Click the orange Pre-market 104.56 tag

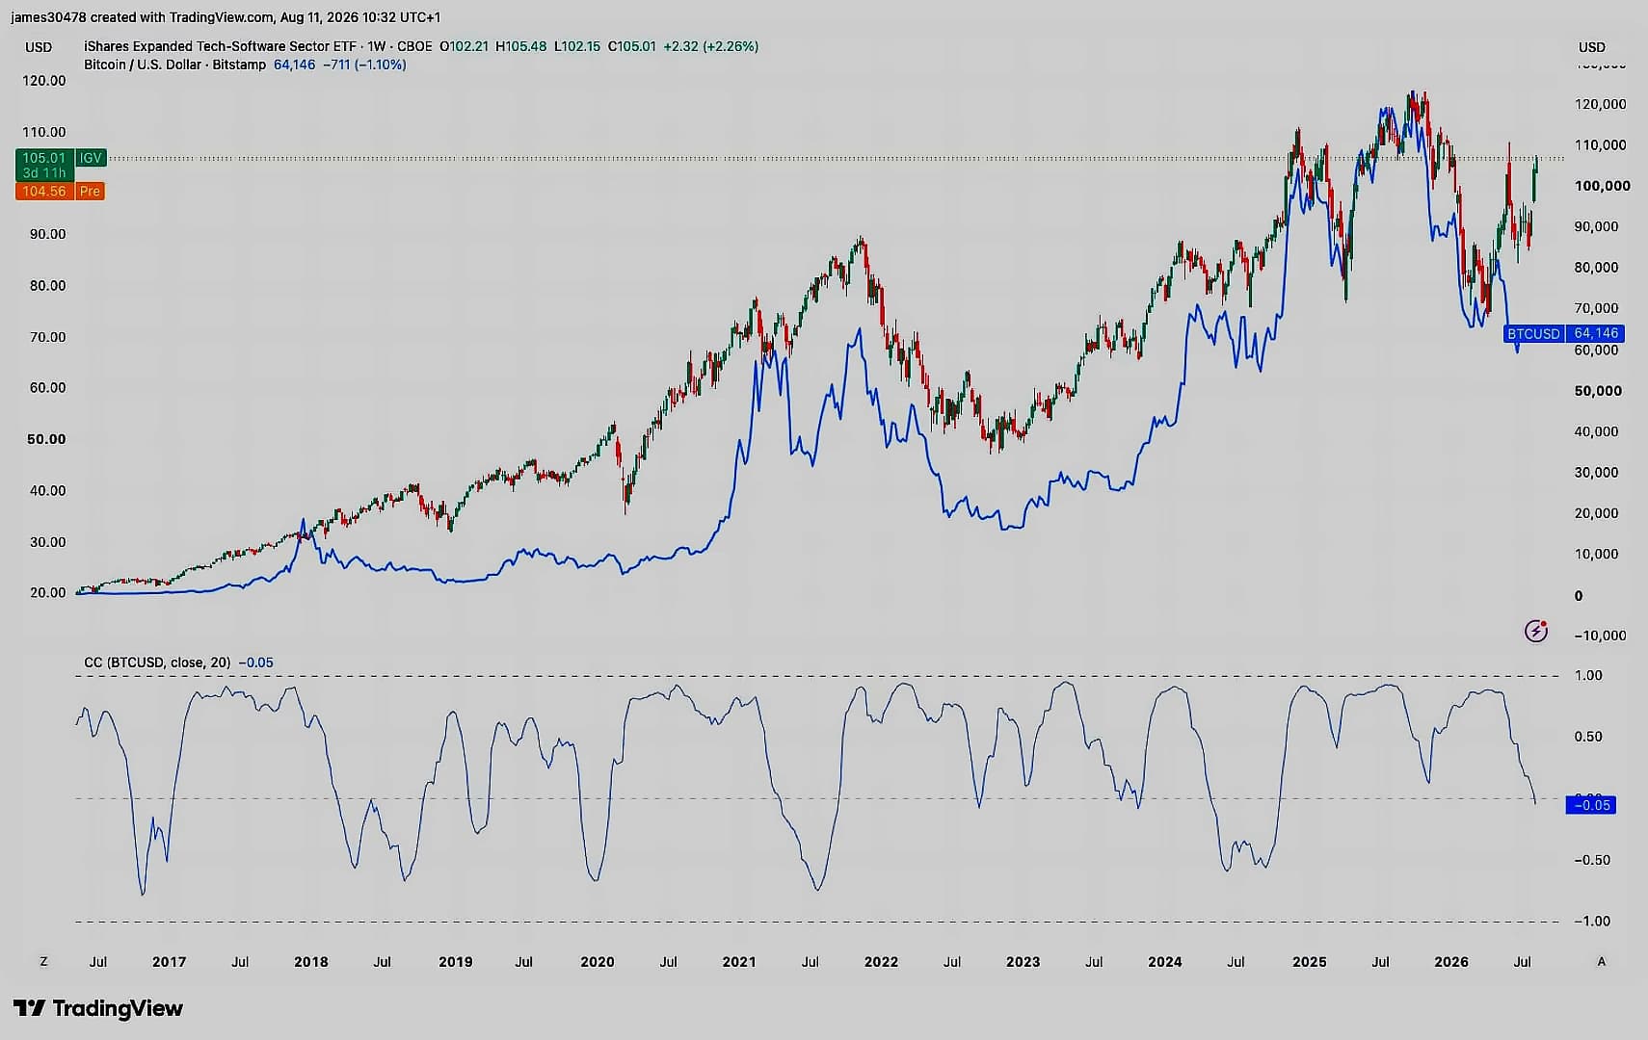click(60, 192)
